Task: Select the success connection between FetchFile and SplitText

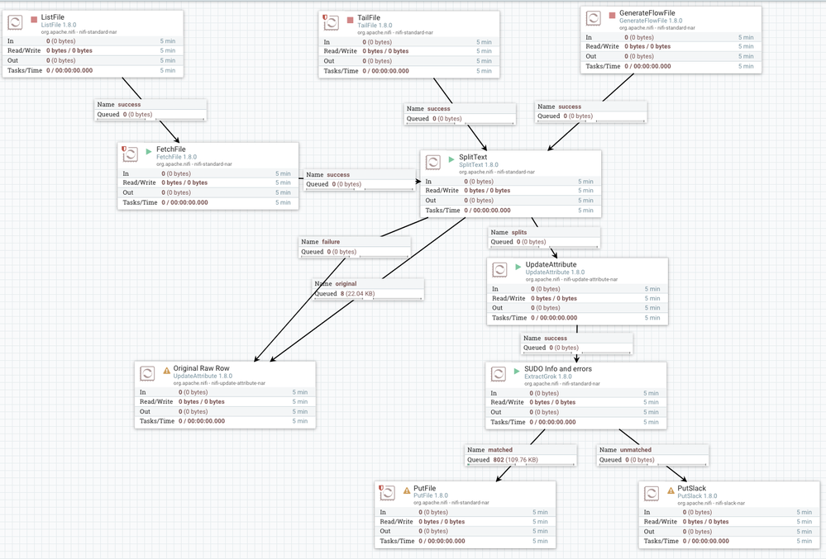Action: click(x=360, y=179)
